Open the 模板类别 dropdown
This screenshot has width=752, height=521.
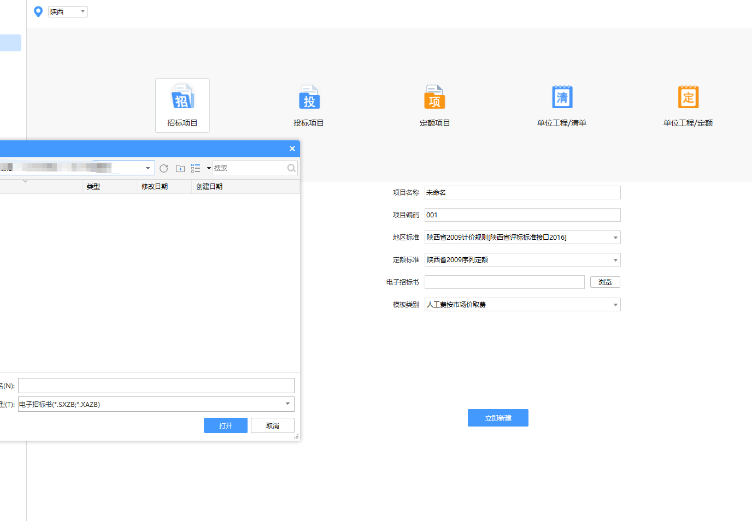click(614, 304)
